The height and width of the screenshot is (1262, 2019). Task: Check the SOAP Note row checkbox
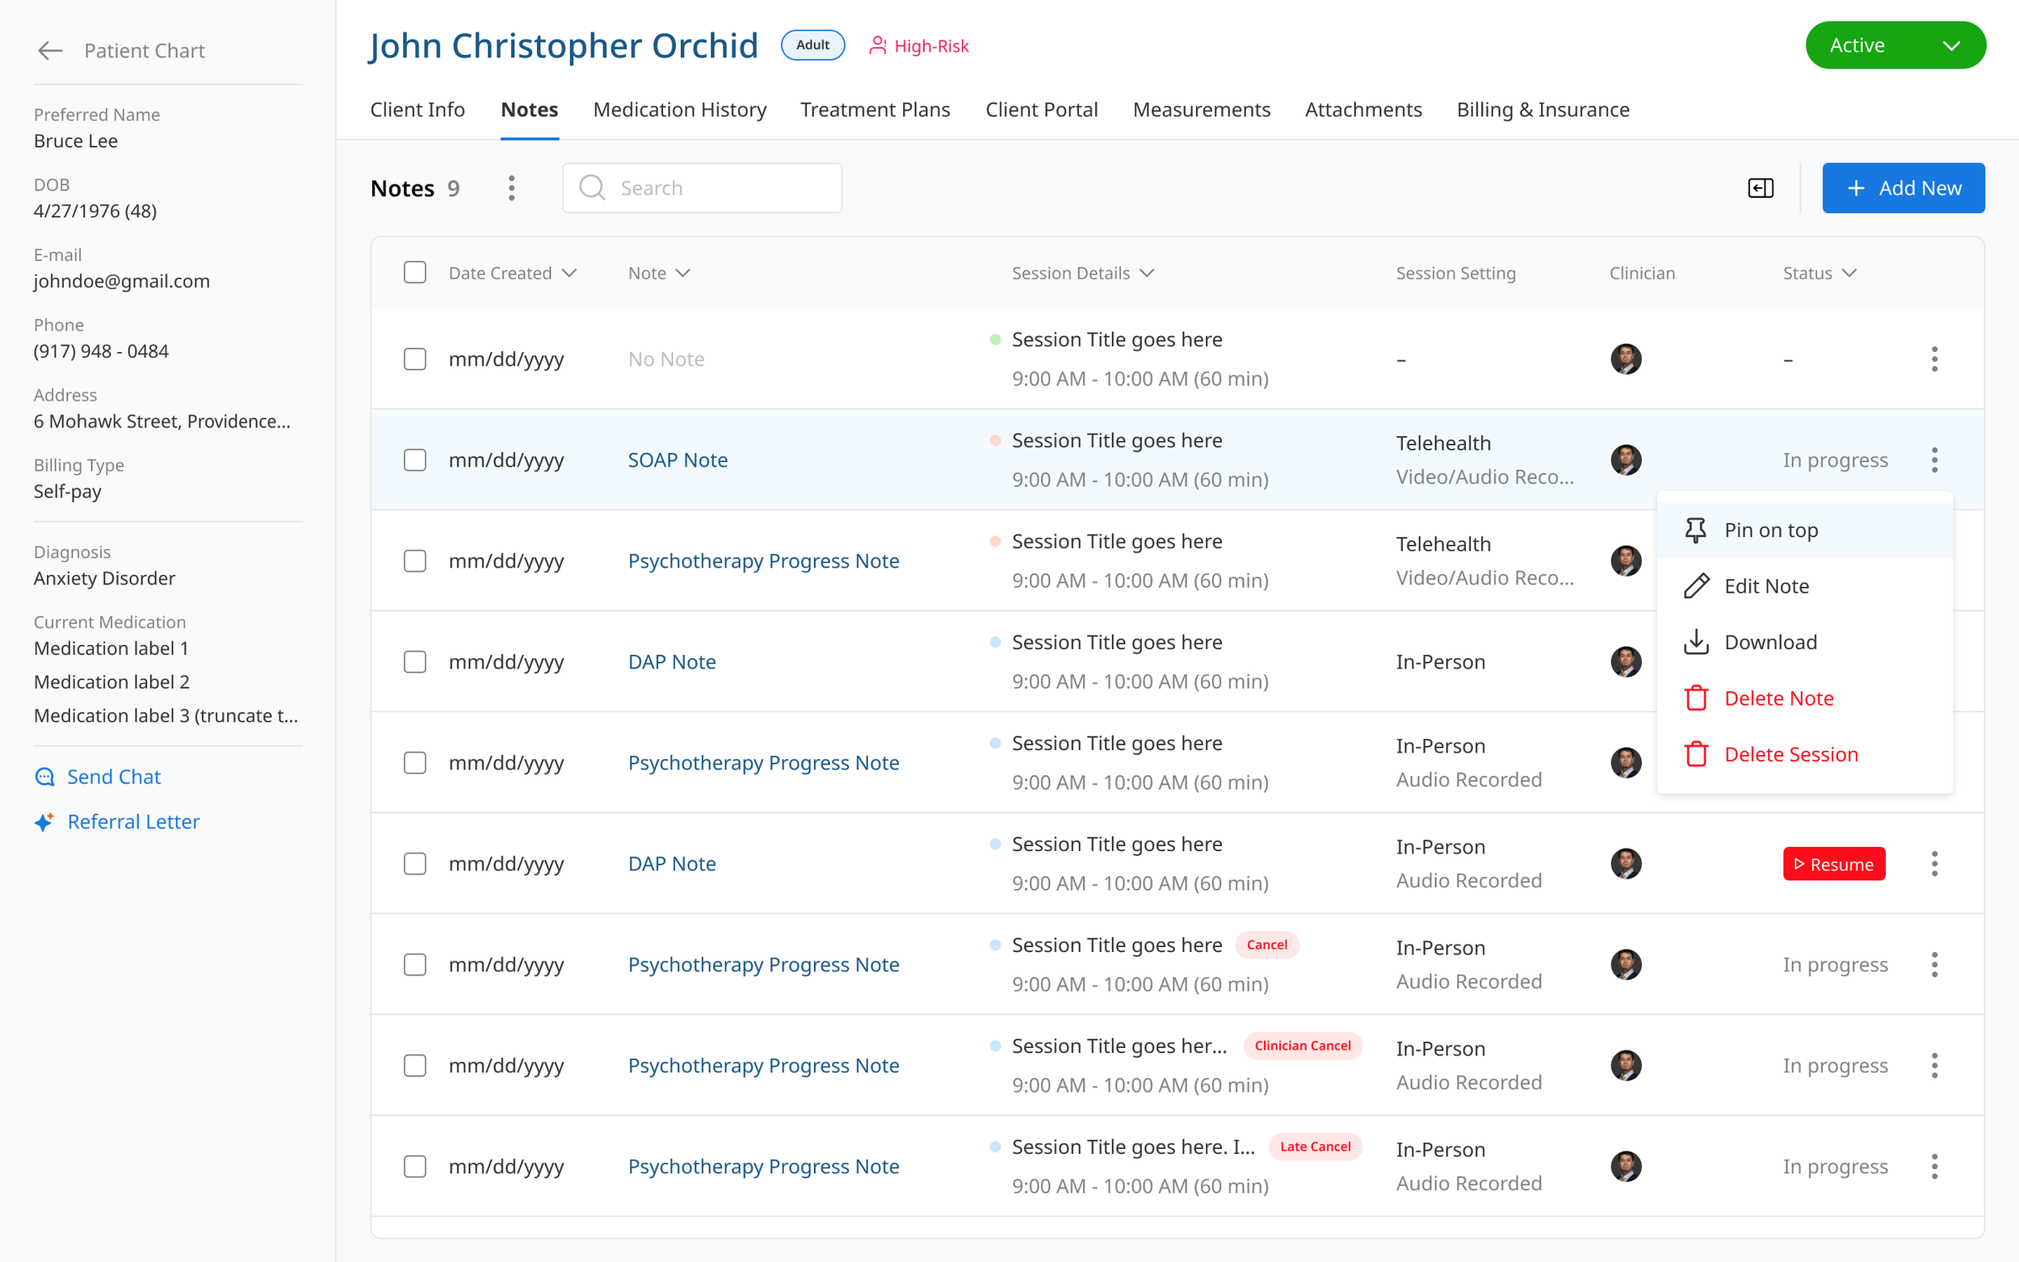tap(415, 460)
